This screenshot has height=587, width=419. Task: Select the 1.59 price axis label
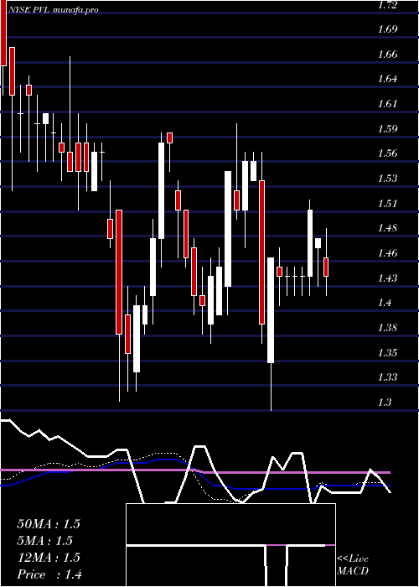(388, 129)
